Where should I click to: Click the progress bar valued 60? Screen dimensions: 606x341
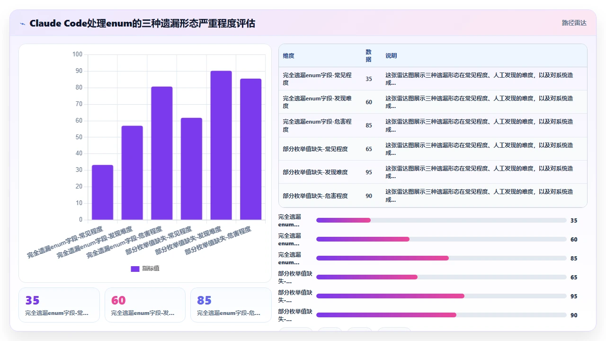[x=441, y=239]
